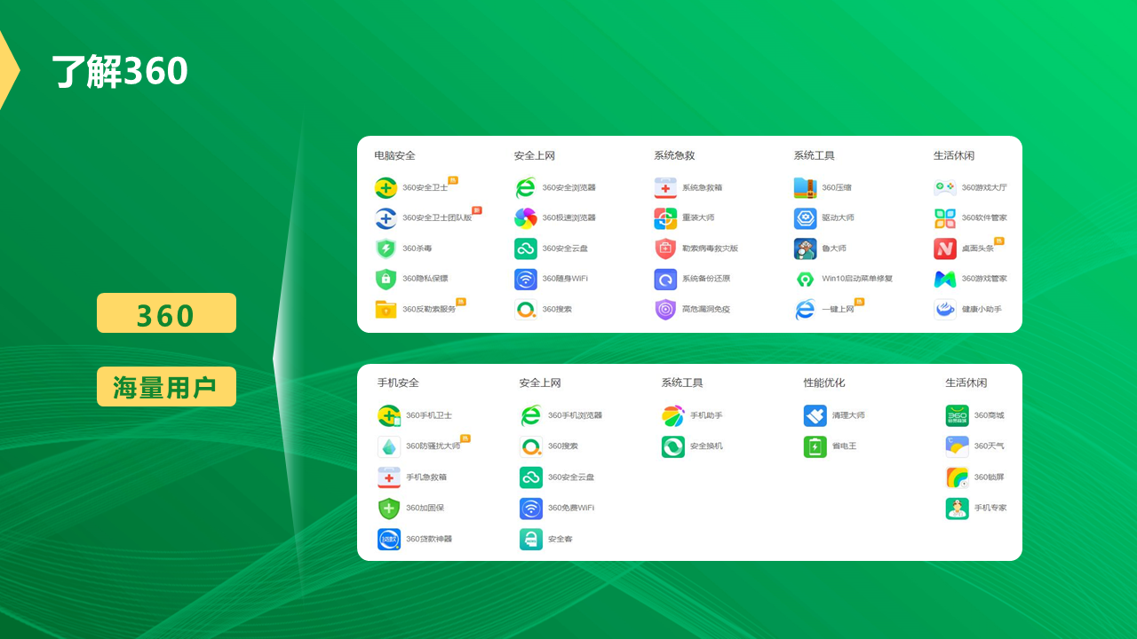Click the 鲁大师 icon
This screenshot has height=639, width=1137.
(805, 248)
